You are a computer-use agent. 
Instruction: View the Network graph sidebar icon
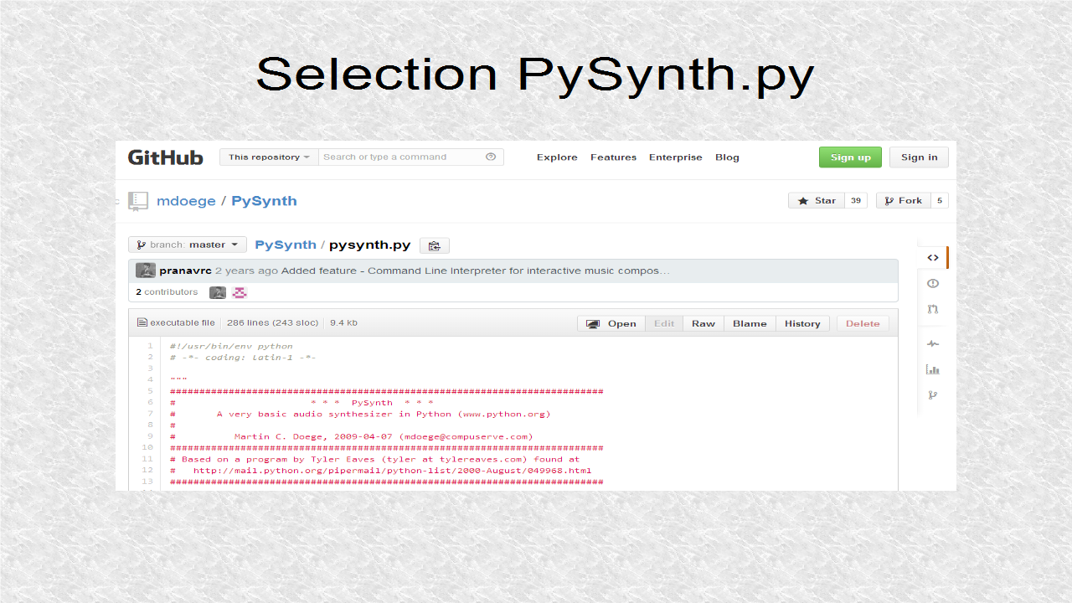pos(933,394)
